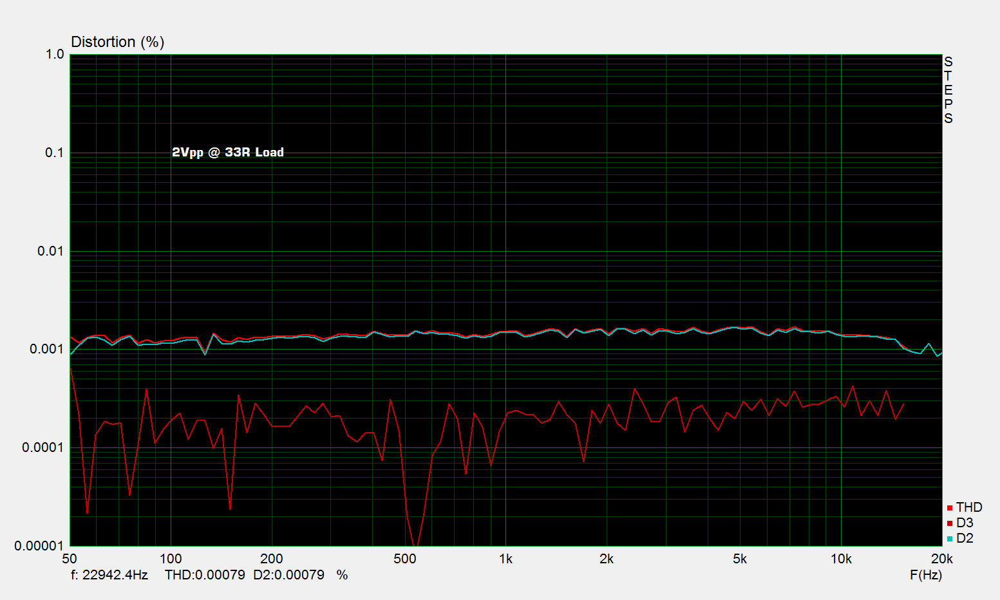1000x600 pixels.
Task: Click the vertical STEPS label
Action: (x=948, y=90)
